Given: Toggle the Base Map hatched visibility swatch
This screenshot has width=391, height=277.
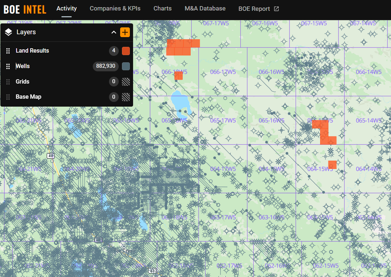Looking at the screenshot, I should (126, 97).
